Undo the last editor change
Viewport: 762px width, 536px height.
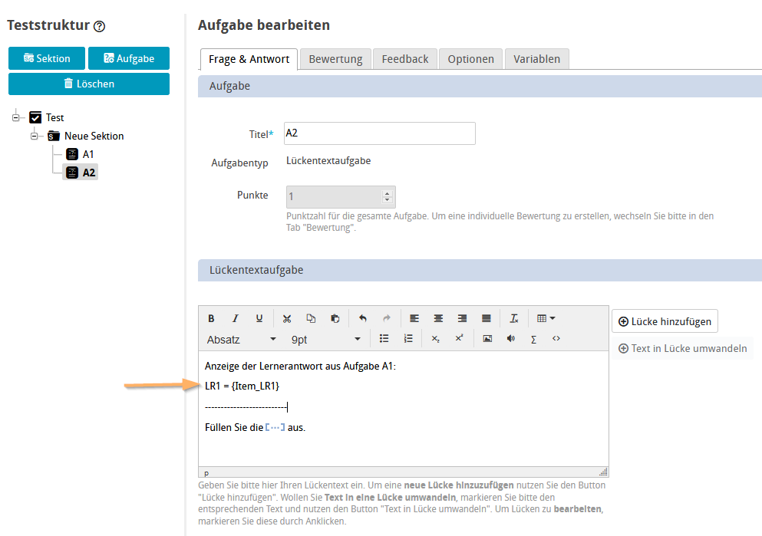point(361,318)
